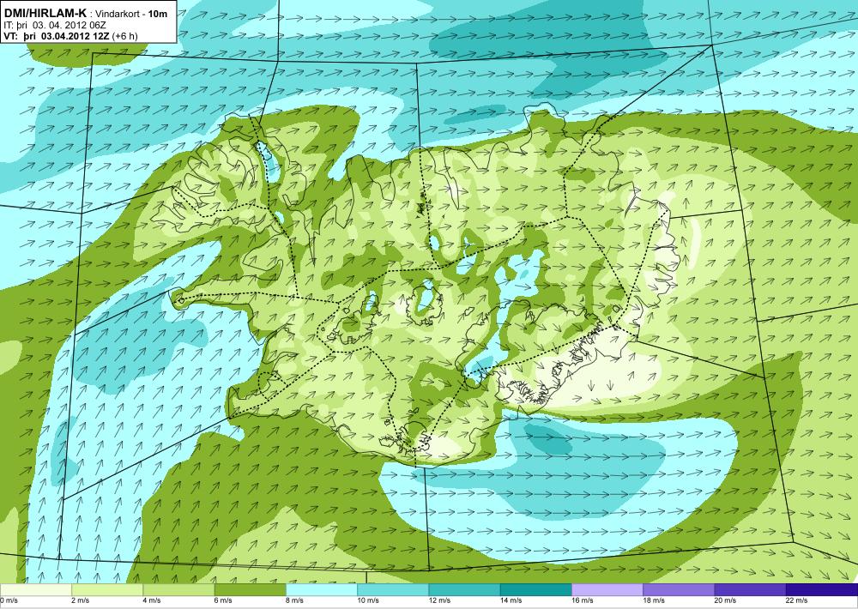Image resolution: width=858 pixels, height=609 pixels.
Task: Click the light green 2–4 m/s legend swatch
Action: pos(107,590)
